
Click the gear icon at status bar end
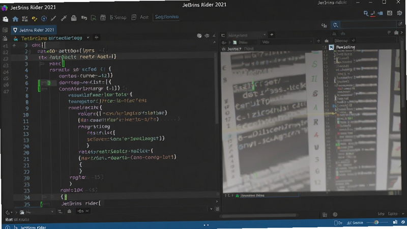click(403, 222)
